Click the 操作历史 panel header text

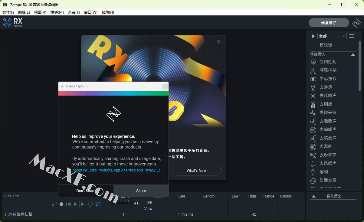coord(334,196)
